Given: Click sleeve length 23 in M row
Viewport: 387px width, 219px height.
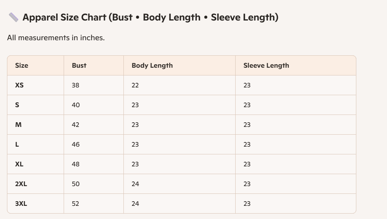Looking at the screenshot, I should tap(247, 125).
